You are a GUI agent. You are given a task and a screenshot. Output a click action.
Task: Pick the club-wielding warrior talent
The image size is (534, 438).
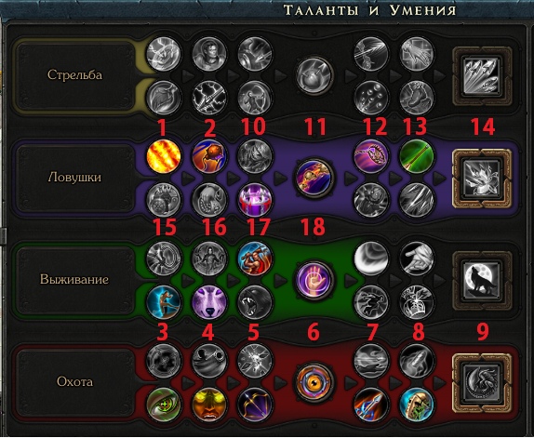[254, 259]
